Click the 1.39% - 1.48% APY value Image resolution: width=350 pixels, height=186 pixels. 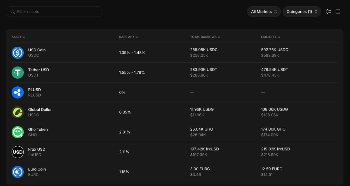[x=132, y=53]
